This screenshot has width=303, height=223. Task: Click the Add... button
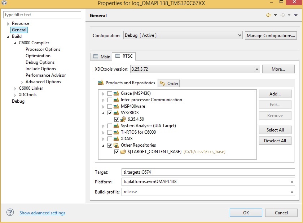pos(275,94)
